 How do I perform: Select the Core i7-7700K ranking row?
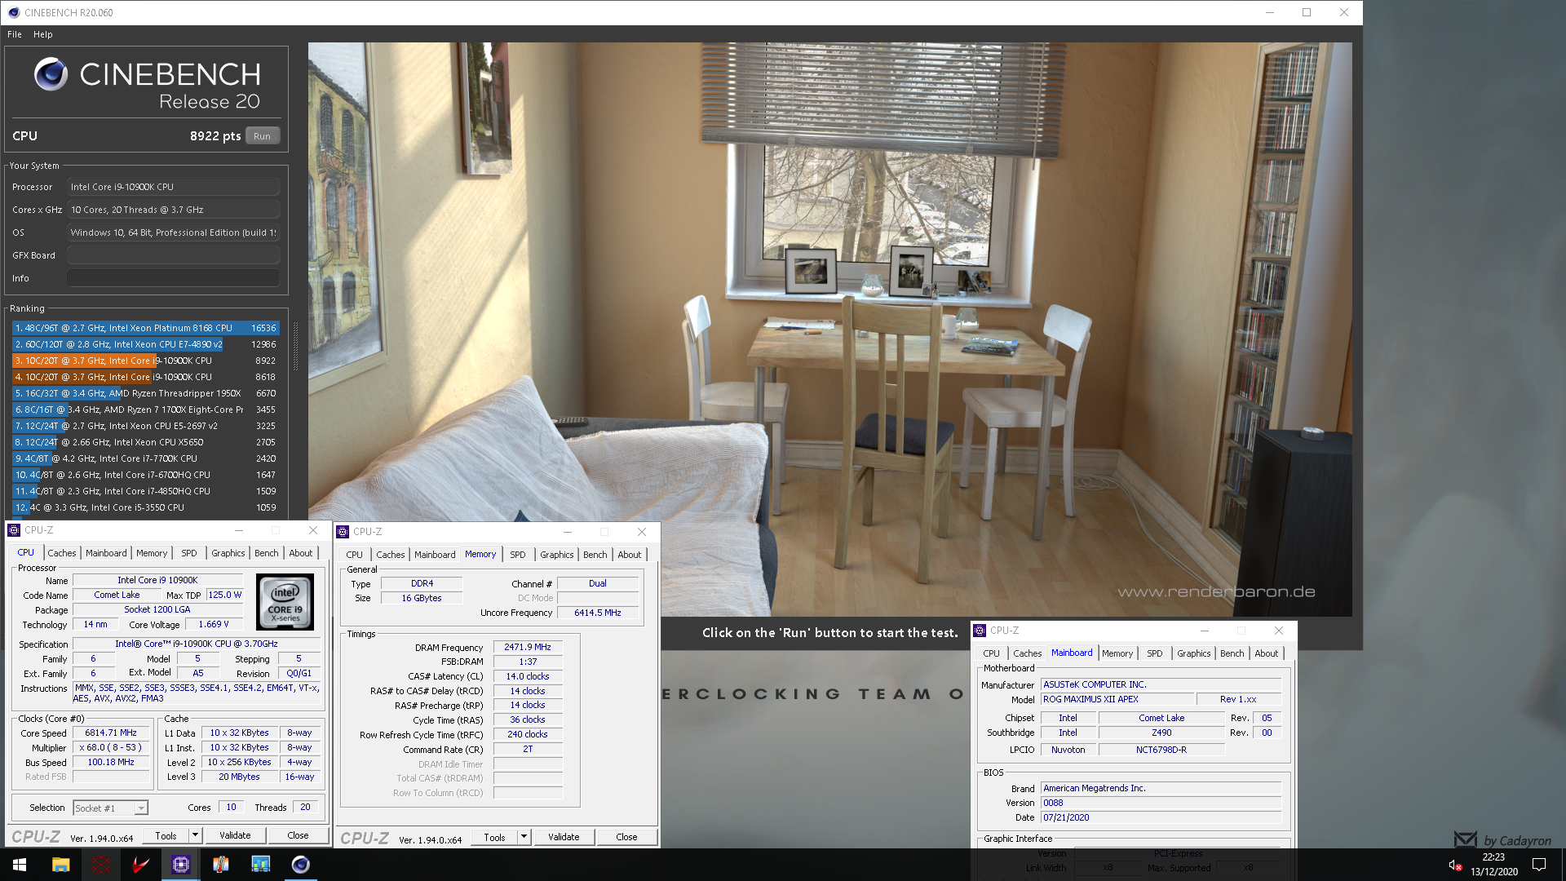point(146,458)
